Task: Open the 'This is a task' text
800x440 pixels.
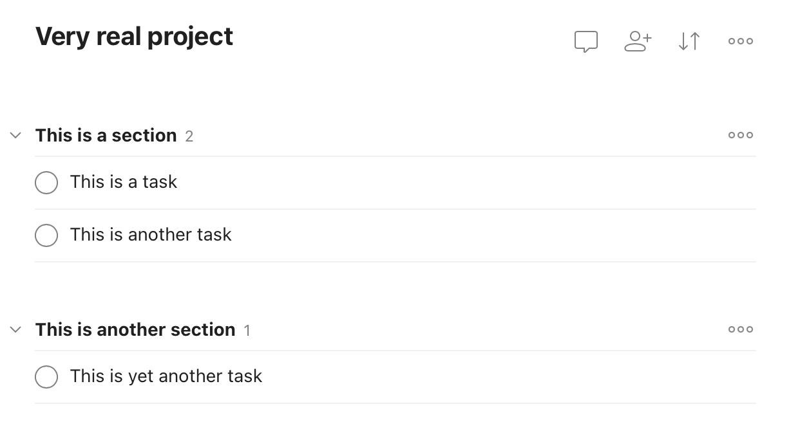Action: coord(124,182)
